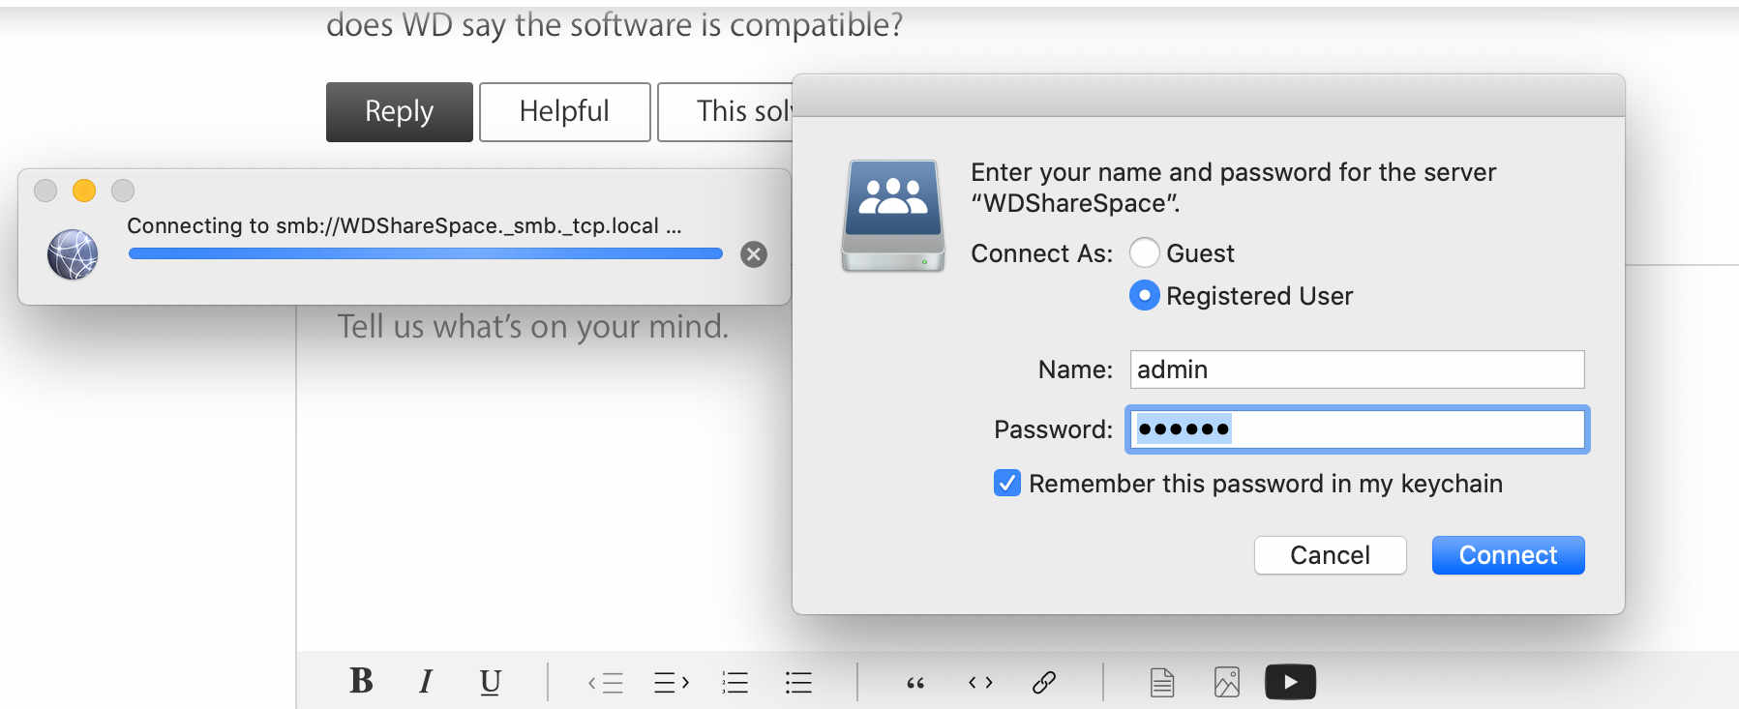The height and width of the screenshot is (709, 1739).
Task: Minimize the Connecting window with the yellow button
Action: 84,191
